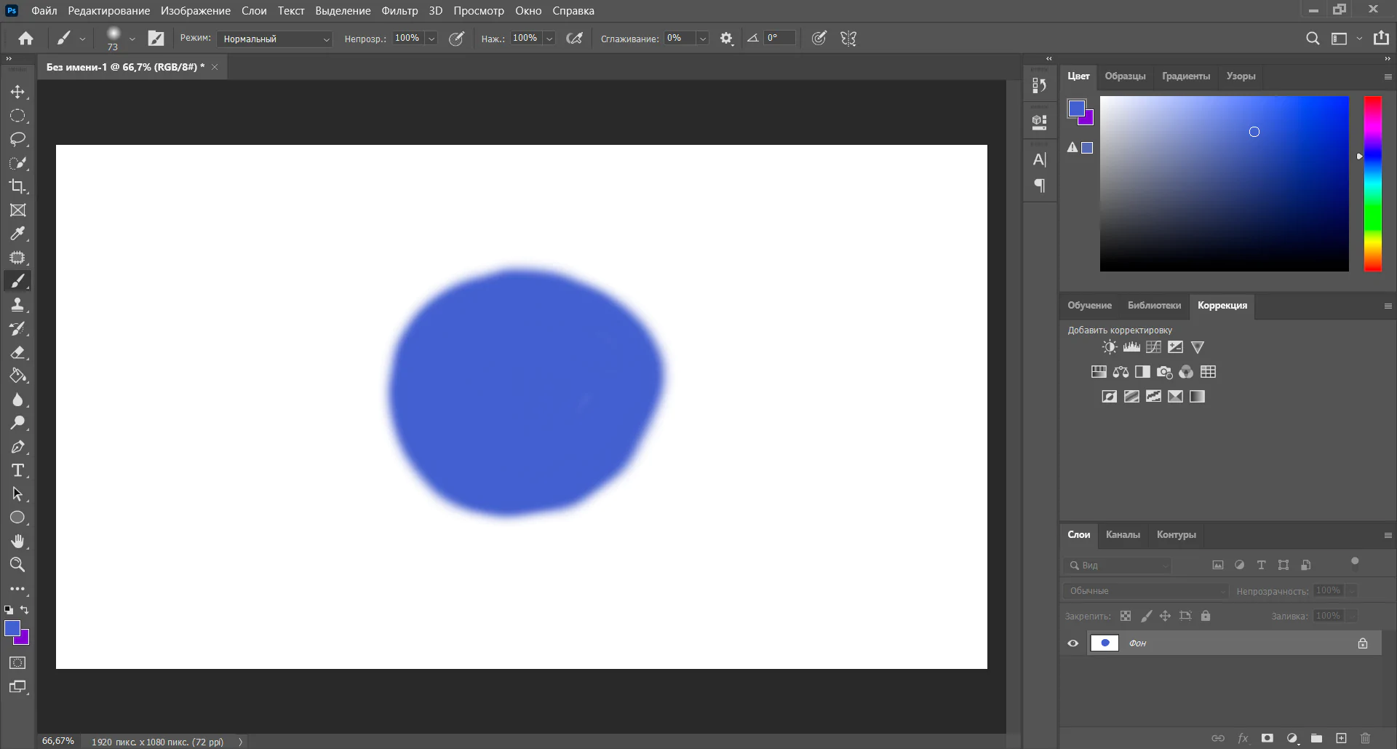Select the Crop tool
Screen dimensions: 1397x749
[x=17, y=186]
